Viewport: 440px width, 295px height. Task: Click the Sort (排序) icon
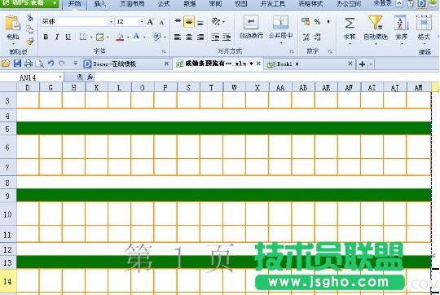(402, 23)
